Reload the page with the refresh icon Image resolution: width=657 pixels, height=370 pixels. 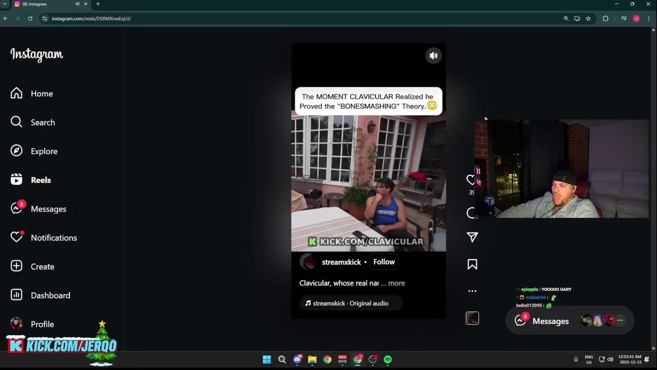point(30,18)
